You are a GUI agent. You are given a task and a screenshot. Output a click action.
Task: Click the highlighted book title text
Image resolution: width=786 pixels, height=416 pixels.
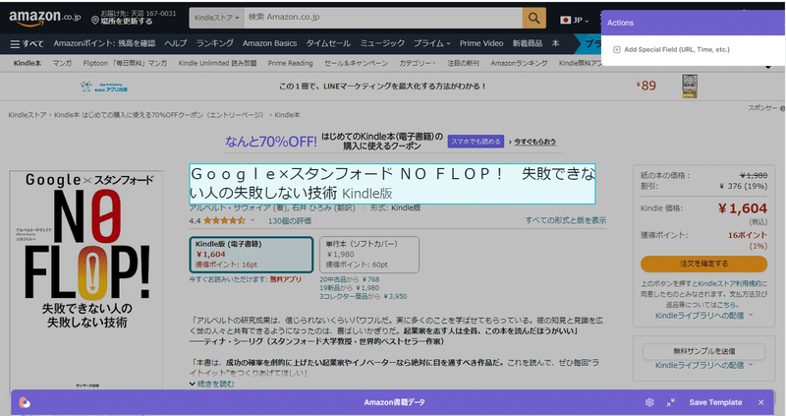coord(392,184)
